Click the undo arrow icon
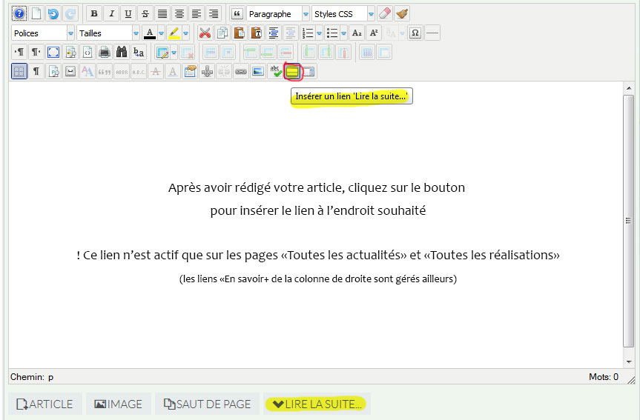Image resolution: width=640 pixels, height=420 pixels. pos(53,14)
